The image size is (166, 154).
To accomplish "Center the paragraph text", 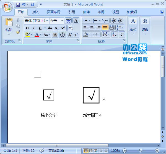I will tap(92, 28).
